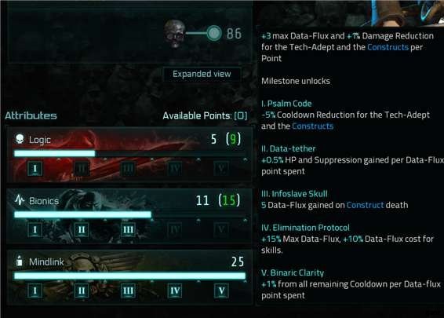Click the Available Points counter
Image resolution: width=444 pixels, height=318 pixels.
pos(205,115)
